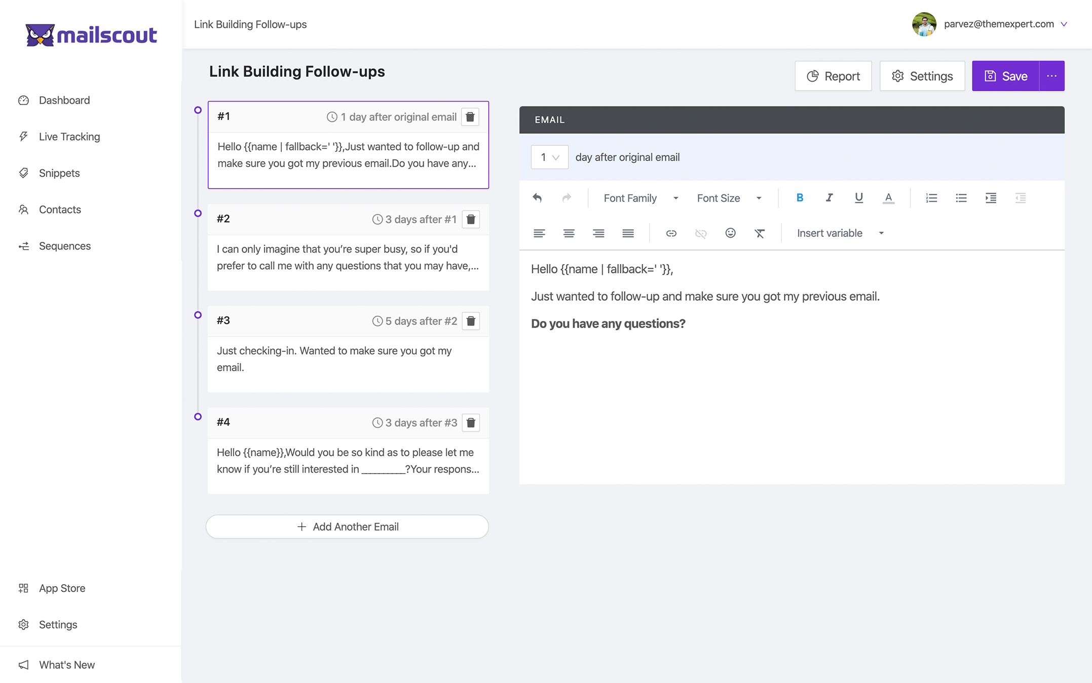
Task: Toggle italic text formatting
Action: 829,198
